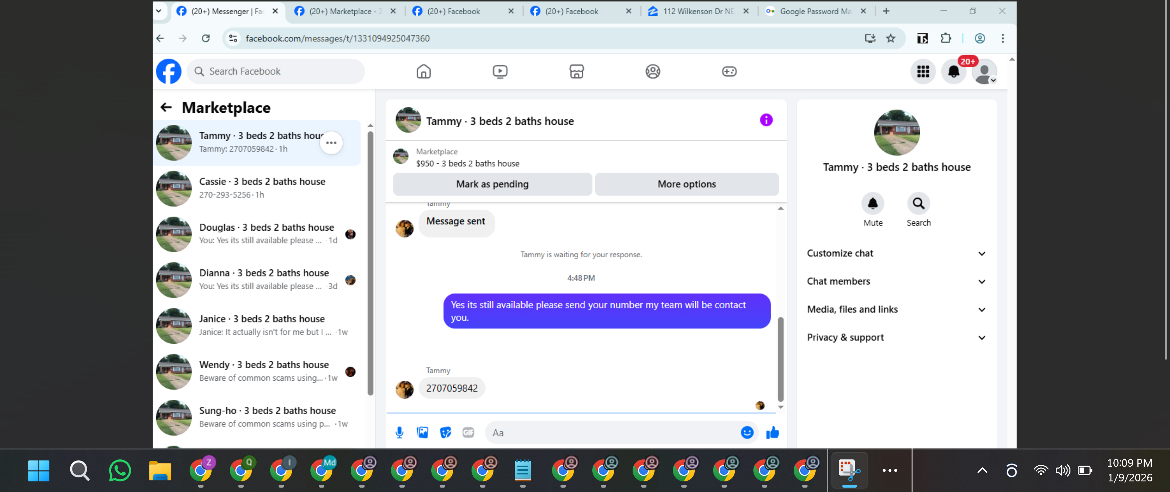Open Facebook Marketplace store icon
This screenshot has width=1170, height=492.
pos(576,71)
